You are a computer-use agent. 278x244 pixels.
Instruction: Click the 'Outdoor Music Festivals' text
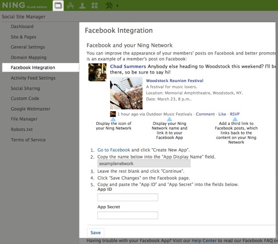pos(169,114)
